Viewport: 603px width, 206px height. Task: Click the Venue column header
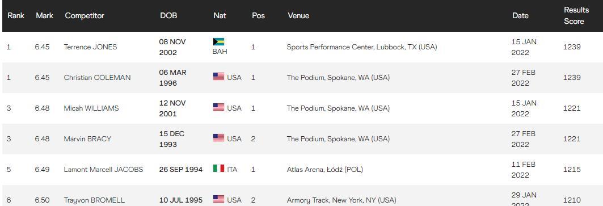(298, 16)
